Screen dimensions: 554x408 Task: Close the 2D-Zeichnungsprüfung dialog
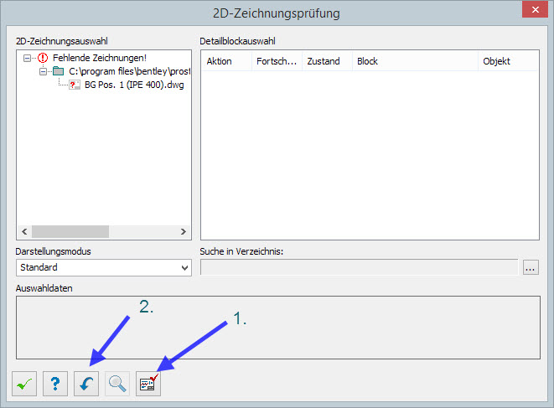pyautogui.click(x=535, y=9)
